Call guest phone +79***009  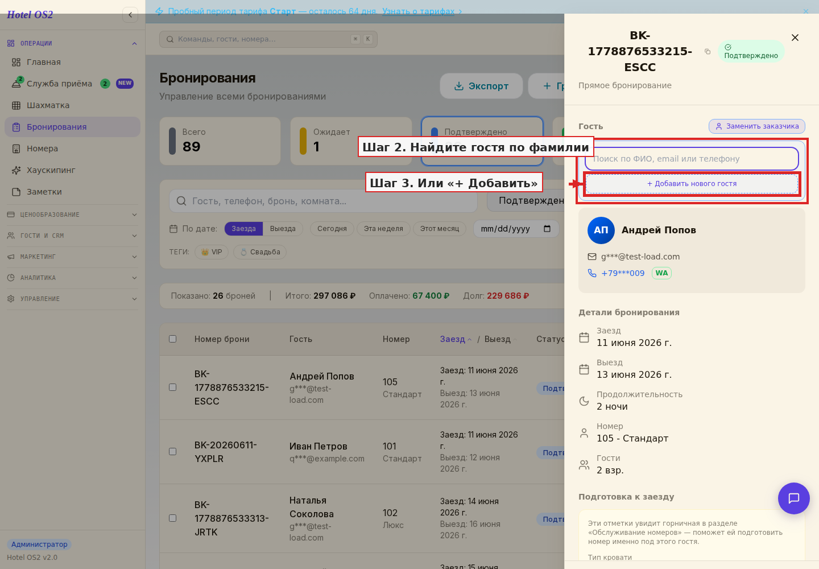click(623, 273)
